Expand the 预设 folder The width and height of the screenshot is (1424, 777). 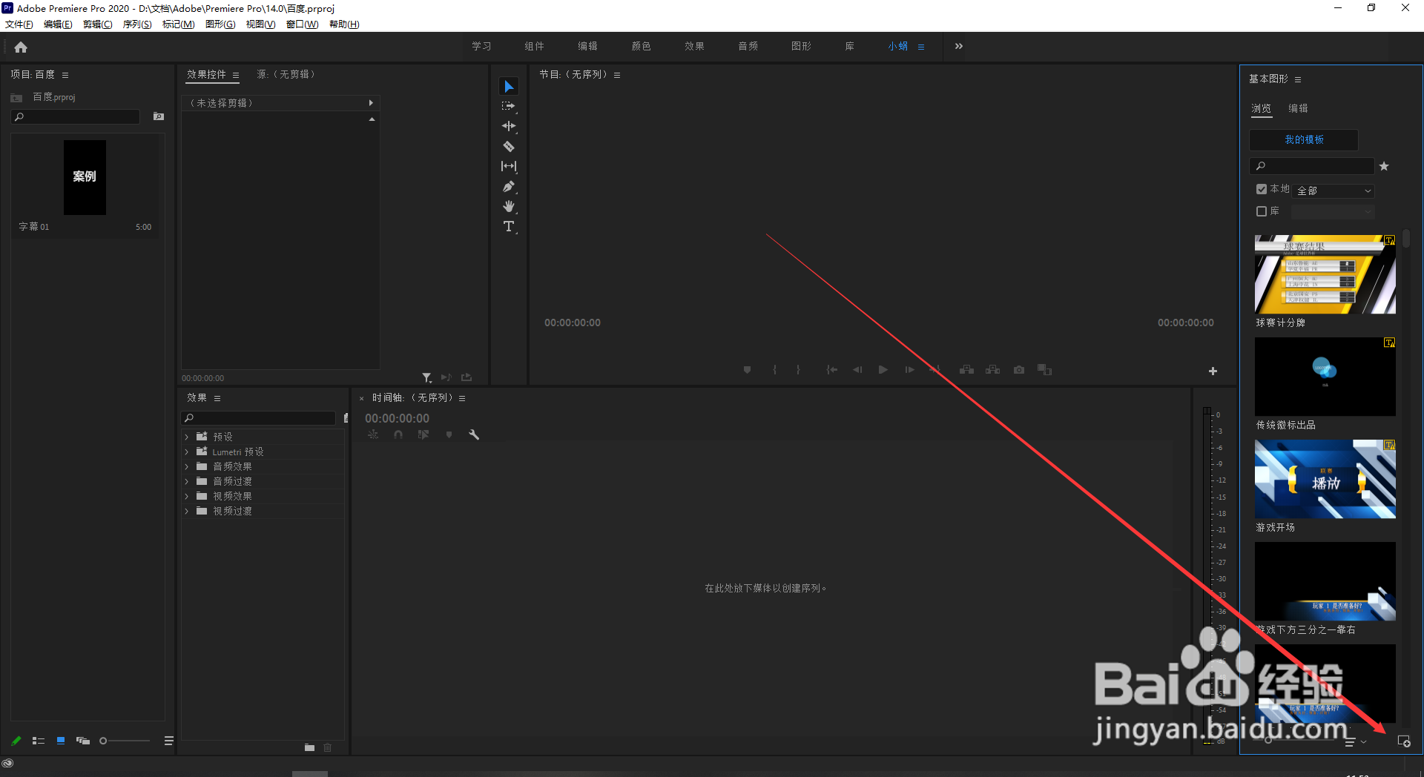click(x=187, y=437)
